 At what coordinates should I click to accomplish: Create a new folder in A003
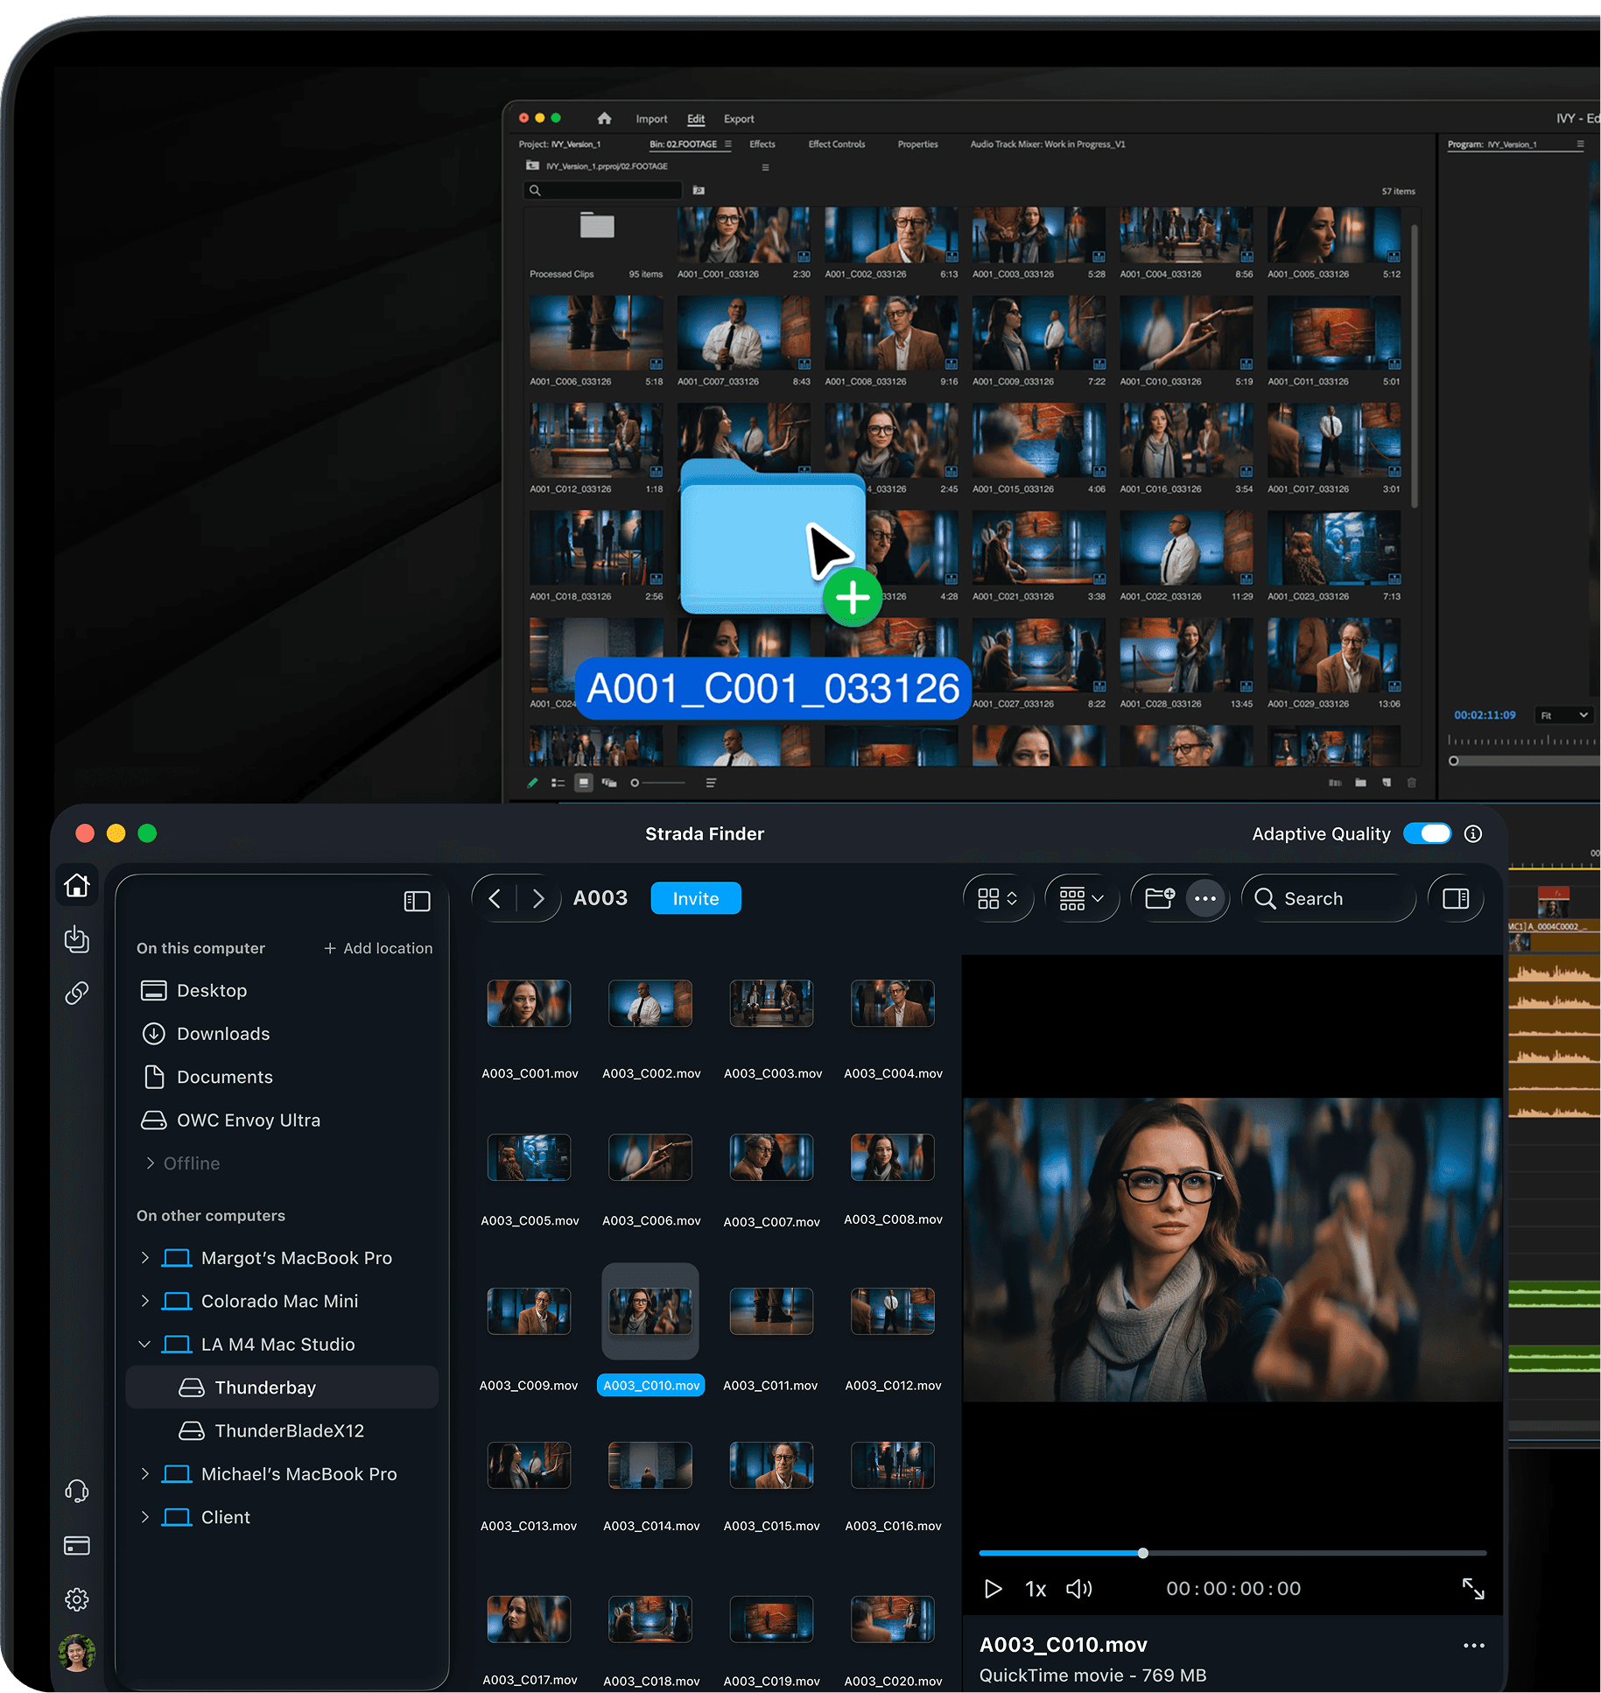tap(1160, 898)
